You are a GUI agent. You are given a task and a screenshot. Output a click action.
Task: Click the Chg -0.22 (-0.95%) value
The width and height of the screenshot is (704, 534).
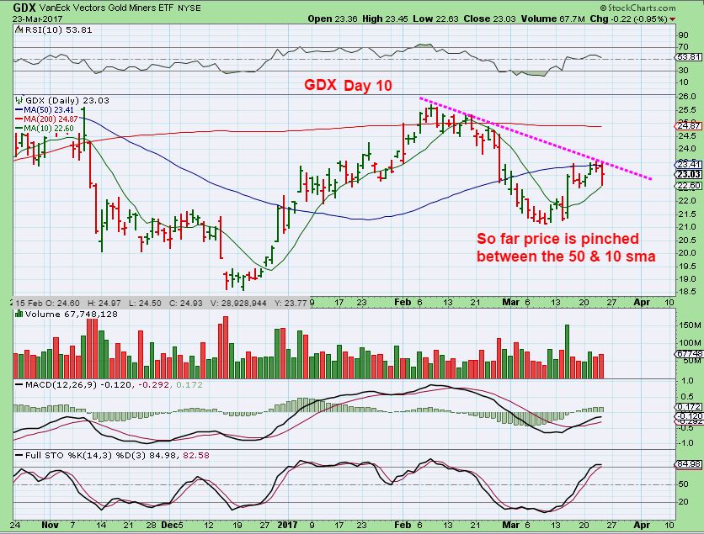628,19
